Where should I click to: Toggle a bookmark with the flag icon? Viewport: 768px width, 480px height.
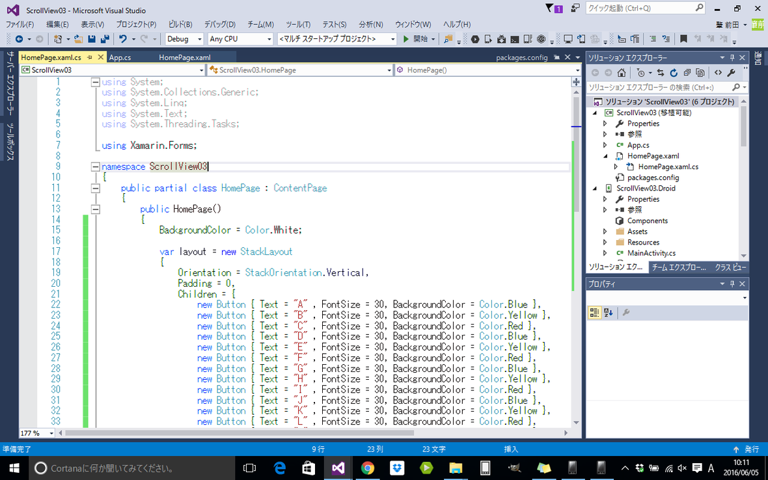(x=684, y=39)
